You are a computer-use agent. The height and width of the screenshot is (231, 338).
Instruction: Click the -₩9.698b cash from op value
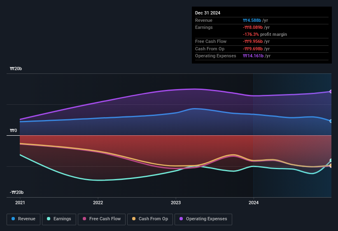point(253,49)
